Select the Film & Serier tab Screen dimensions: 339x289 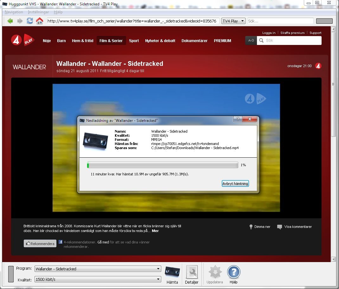point(111,41)
